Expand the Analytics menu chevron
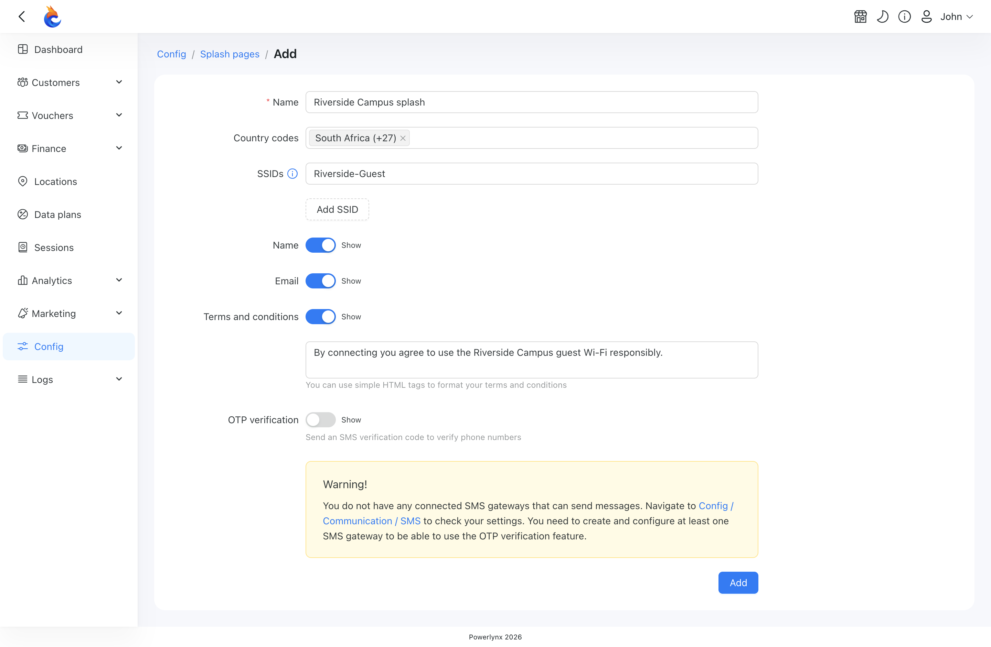The height and width of the screenshot is (647, 991). (119, 280)
